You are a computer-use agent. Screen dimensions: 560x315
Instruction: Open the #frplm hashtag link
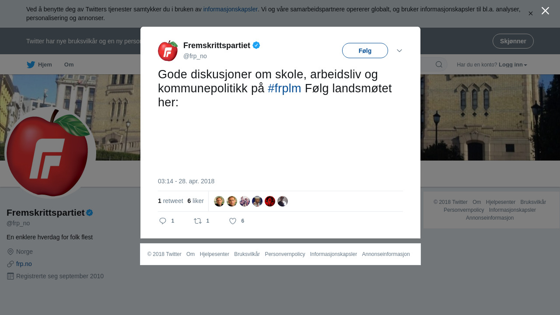click(x=284, y=88)
